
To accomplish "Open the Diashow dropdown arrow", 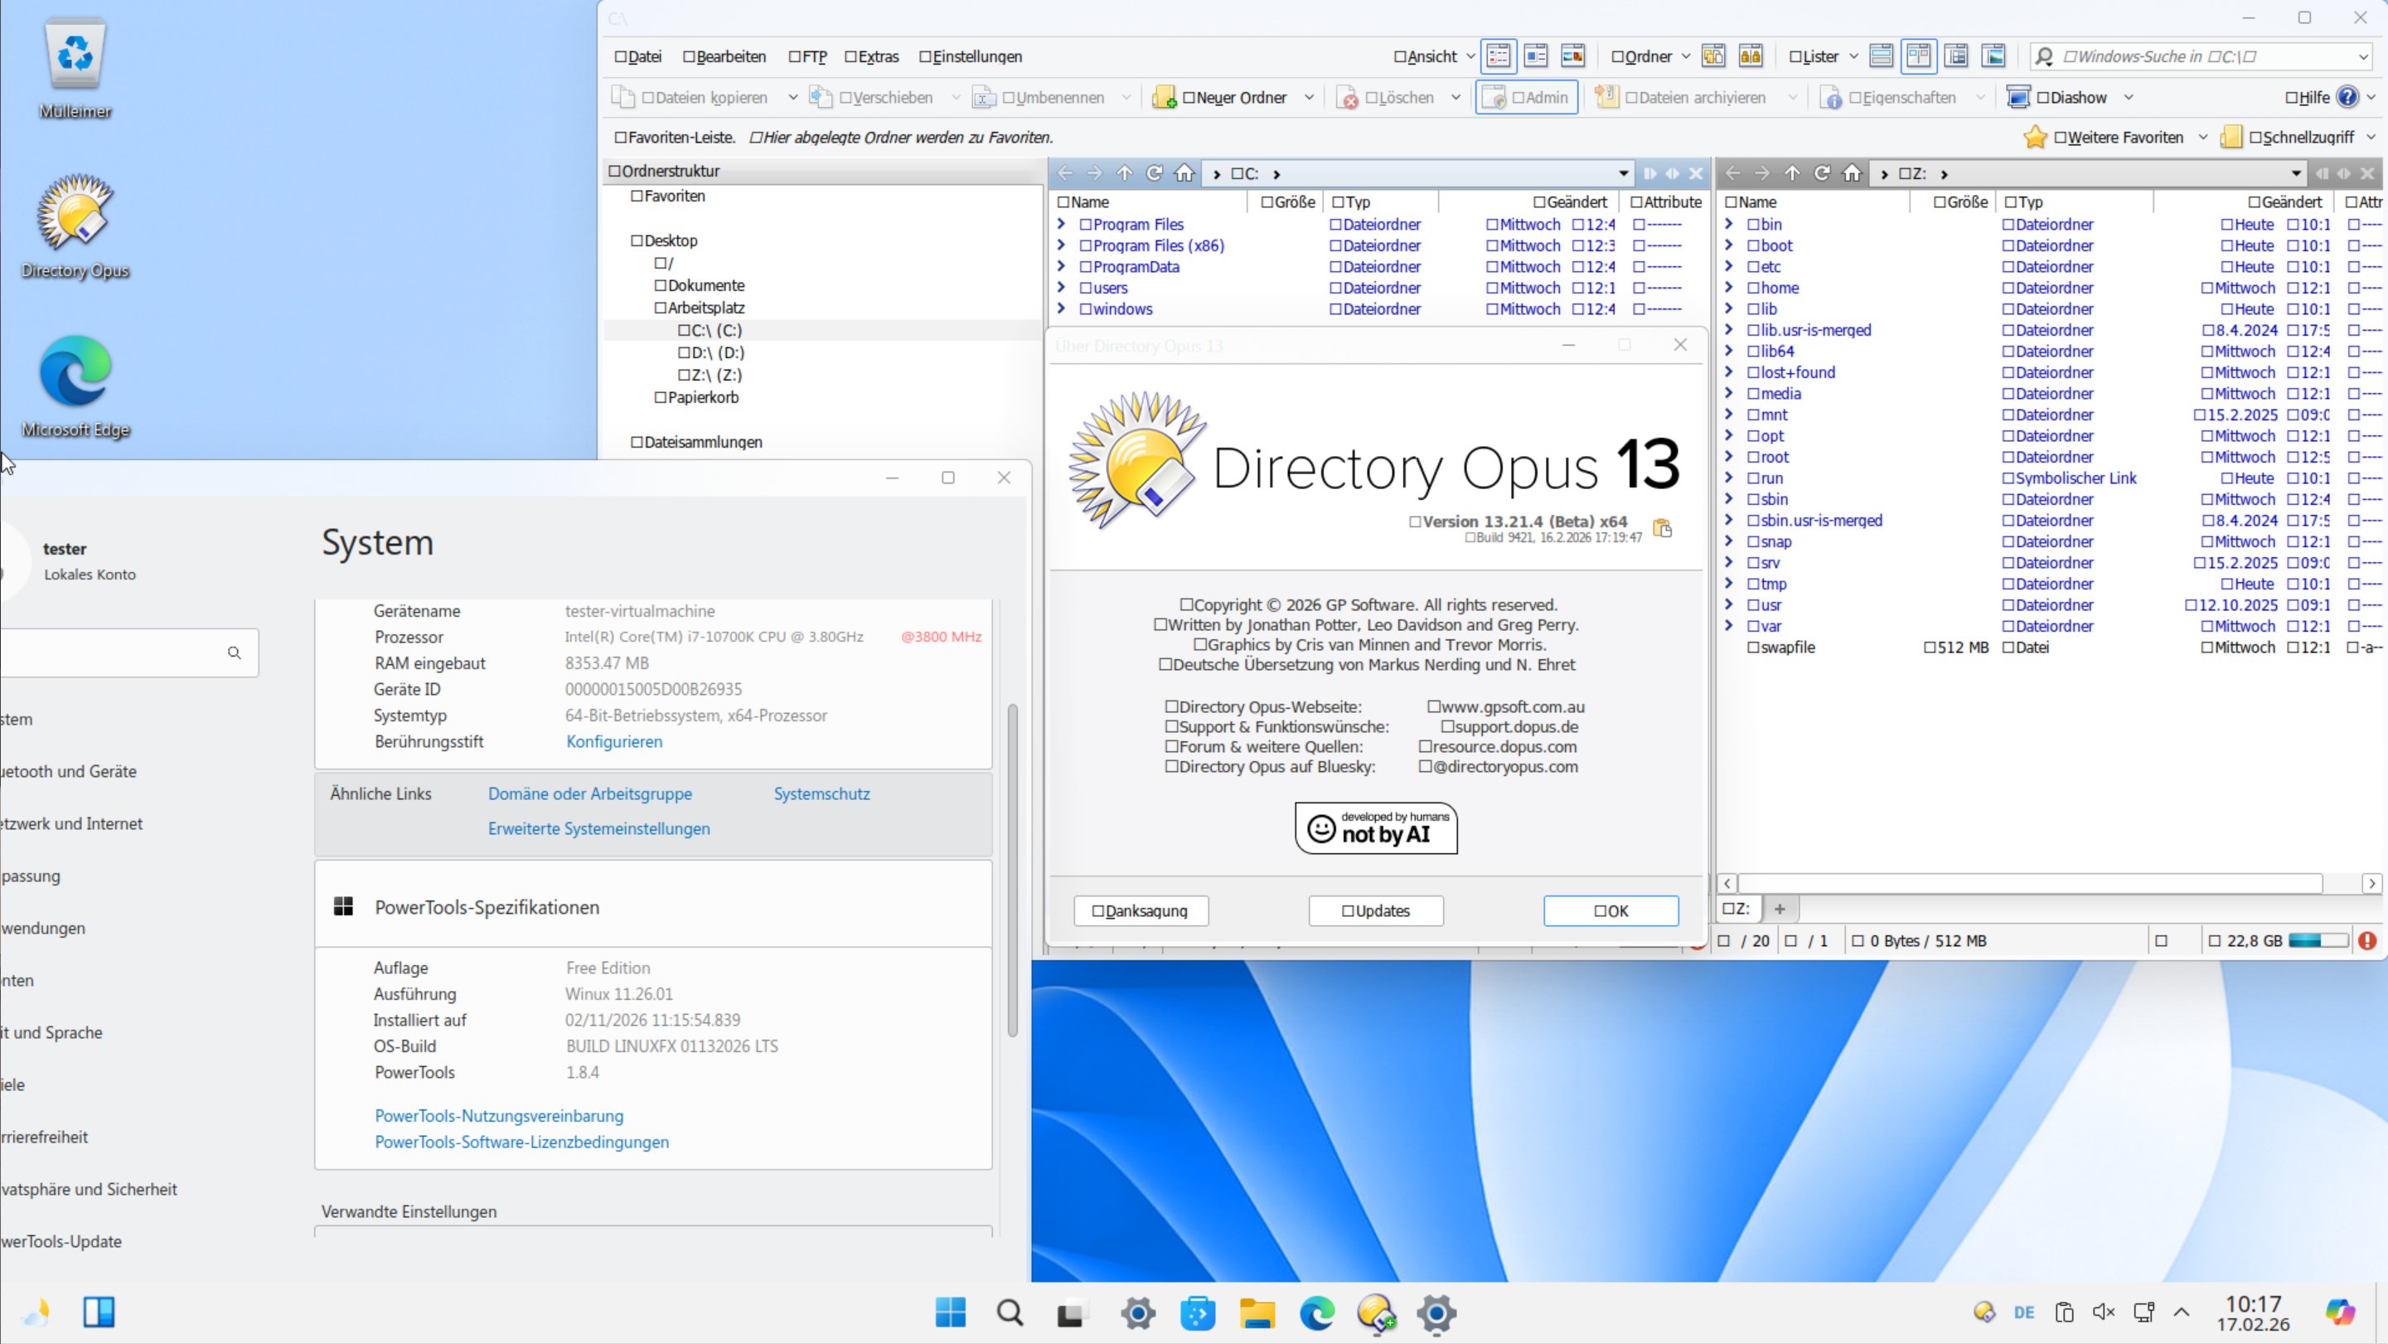I will (x=2129, y=97).
